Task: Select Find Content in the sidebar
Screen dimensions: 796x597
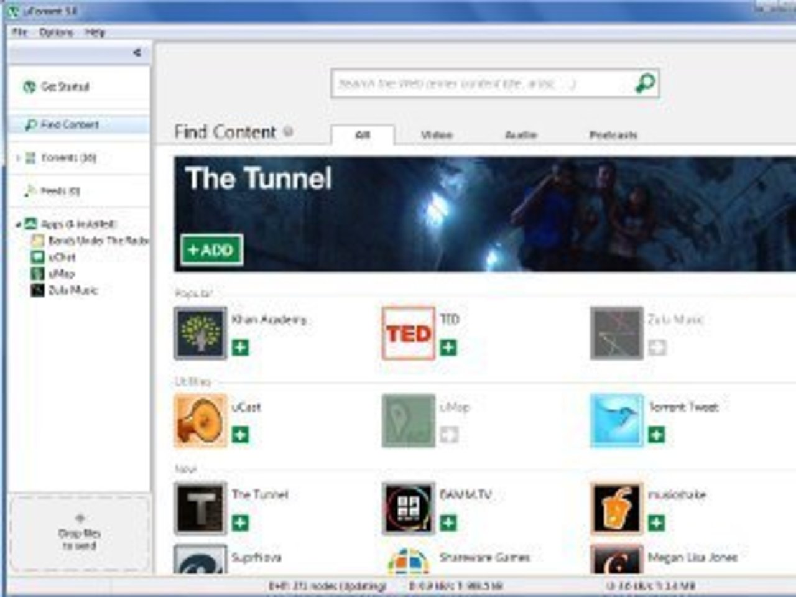Action: click(x=79, y=125)
